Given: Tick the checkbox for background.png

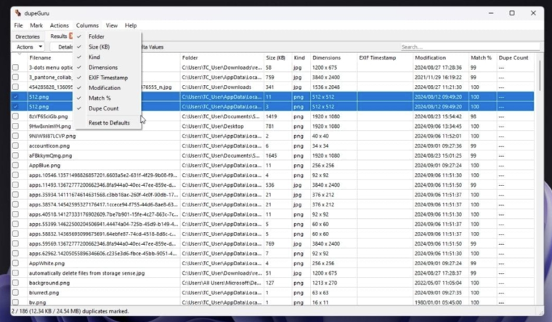Looking at the screenshot, I should click(x=15, y=283).
